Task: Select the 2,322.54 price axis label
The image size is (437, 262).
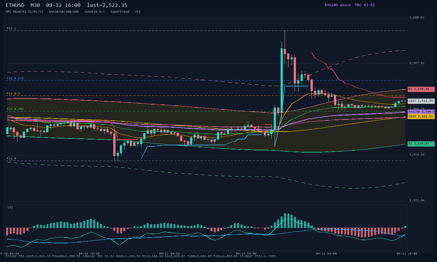Action: 417,200
